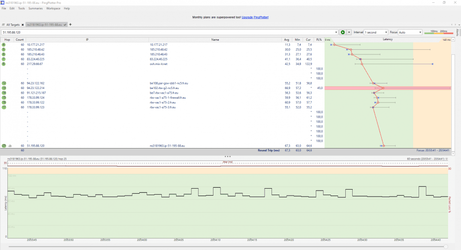Click the green start trace button

[x=343, y=32]
